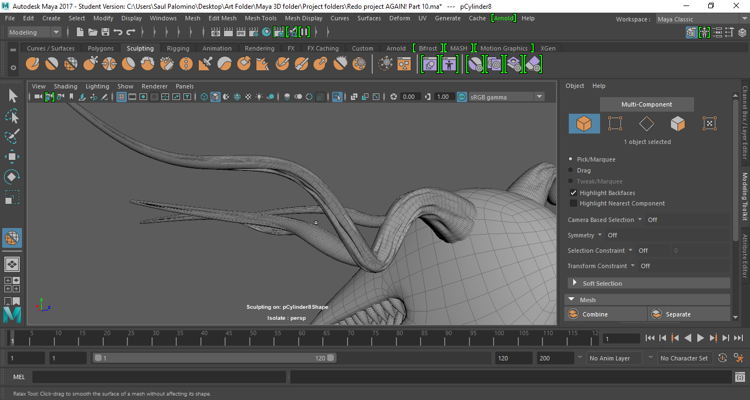
Task: Enable Vertex selection mode in Modeling Toolkit
Action: 615,124
